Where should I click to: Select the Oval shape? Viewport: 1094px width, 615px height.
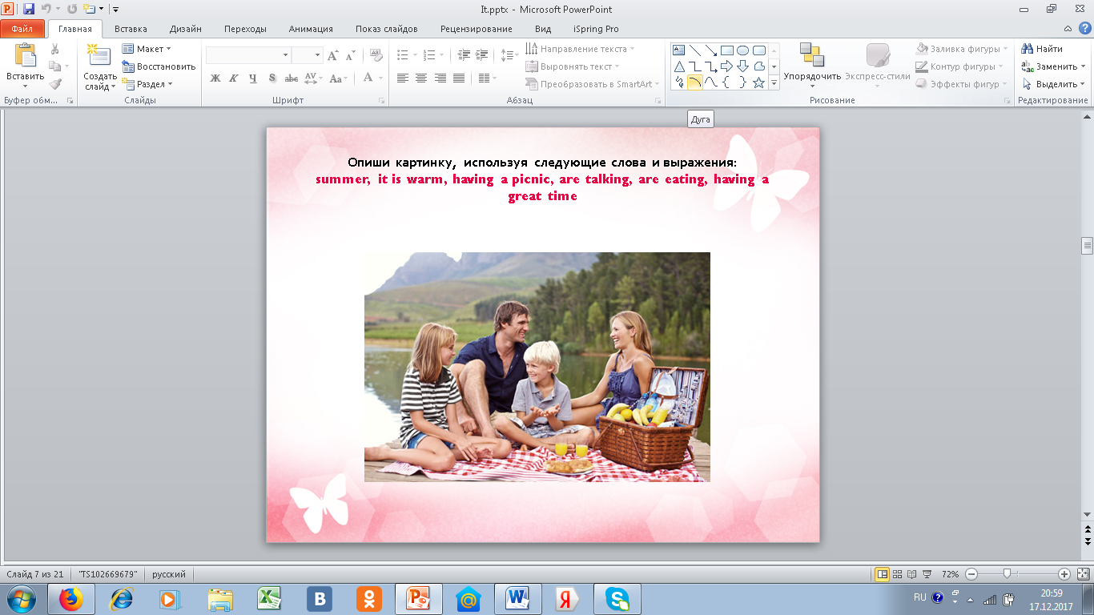coord(743,50)
